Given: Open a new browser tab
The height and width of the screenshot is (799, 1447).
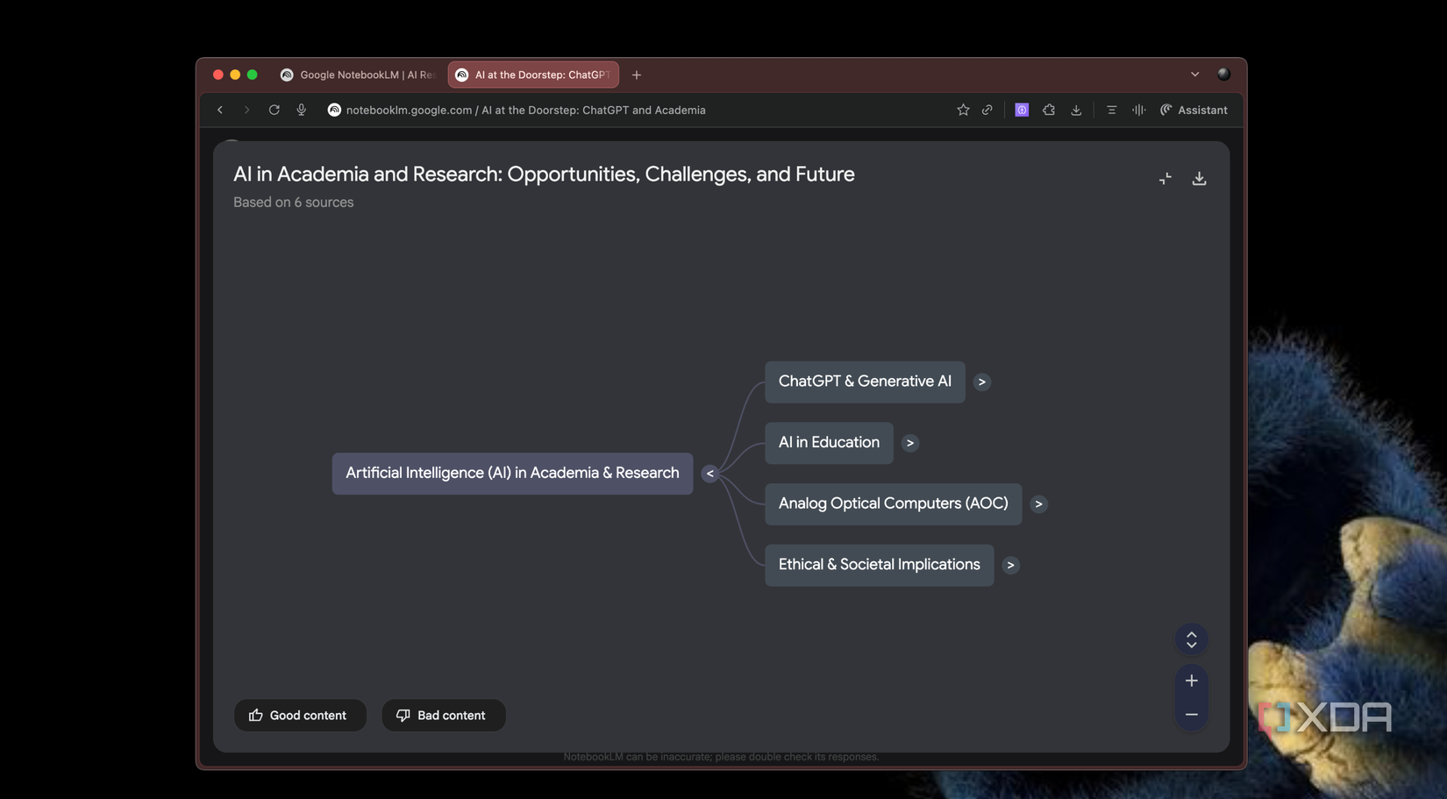Looking at the screenshot, I should coord(637,75).
